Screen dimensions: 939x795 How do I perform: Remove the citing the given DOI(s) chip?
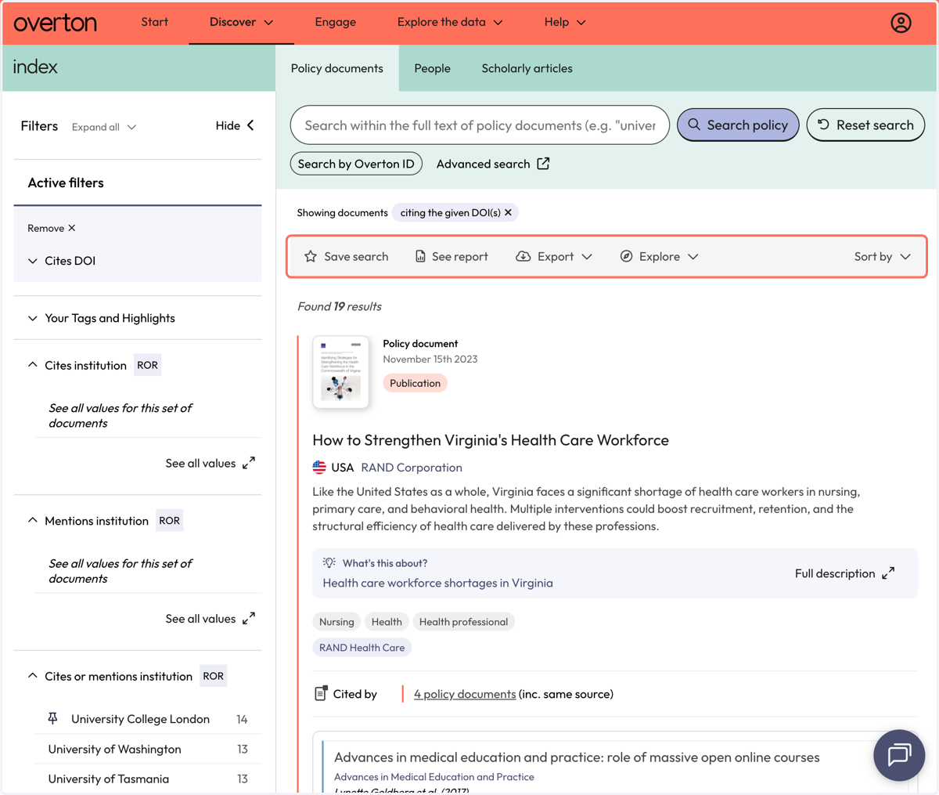(x=508, y=212)
